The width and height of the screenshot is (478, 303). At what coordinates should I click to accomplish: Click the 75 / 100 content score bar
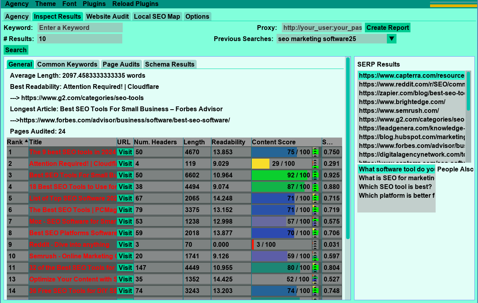(x=281, y=152)
